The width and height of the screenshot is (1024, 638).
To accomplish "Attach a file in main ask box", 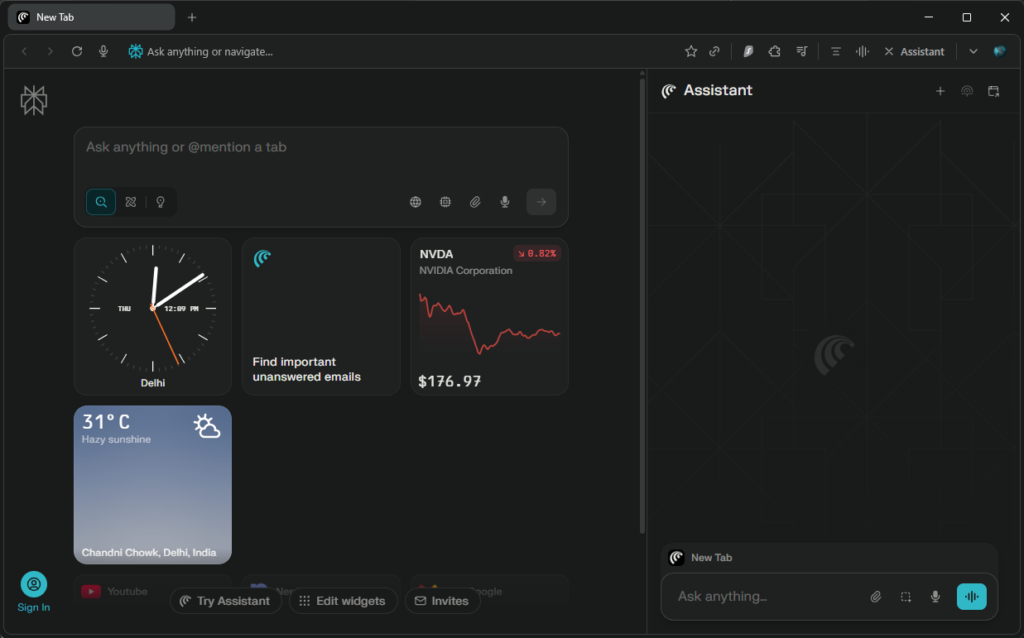I will click(475, 202).
